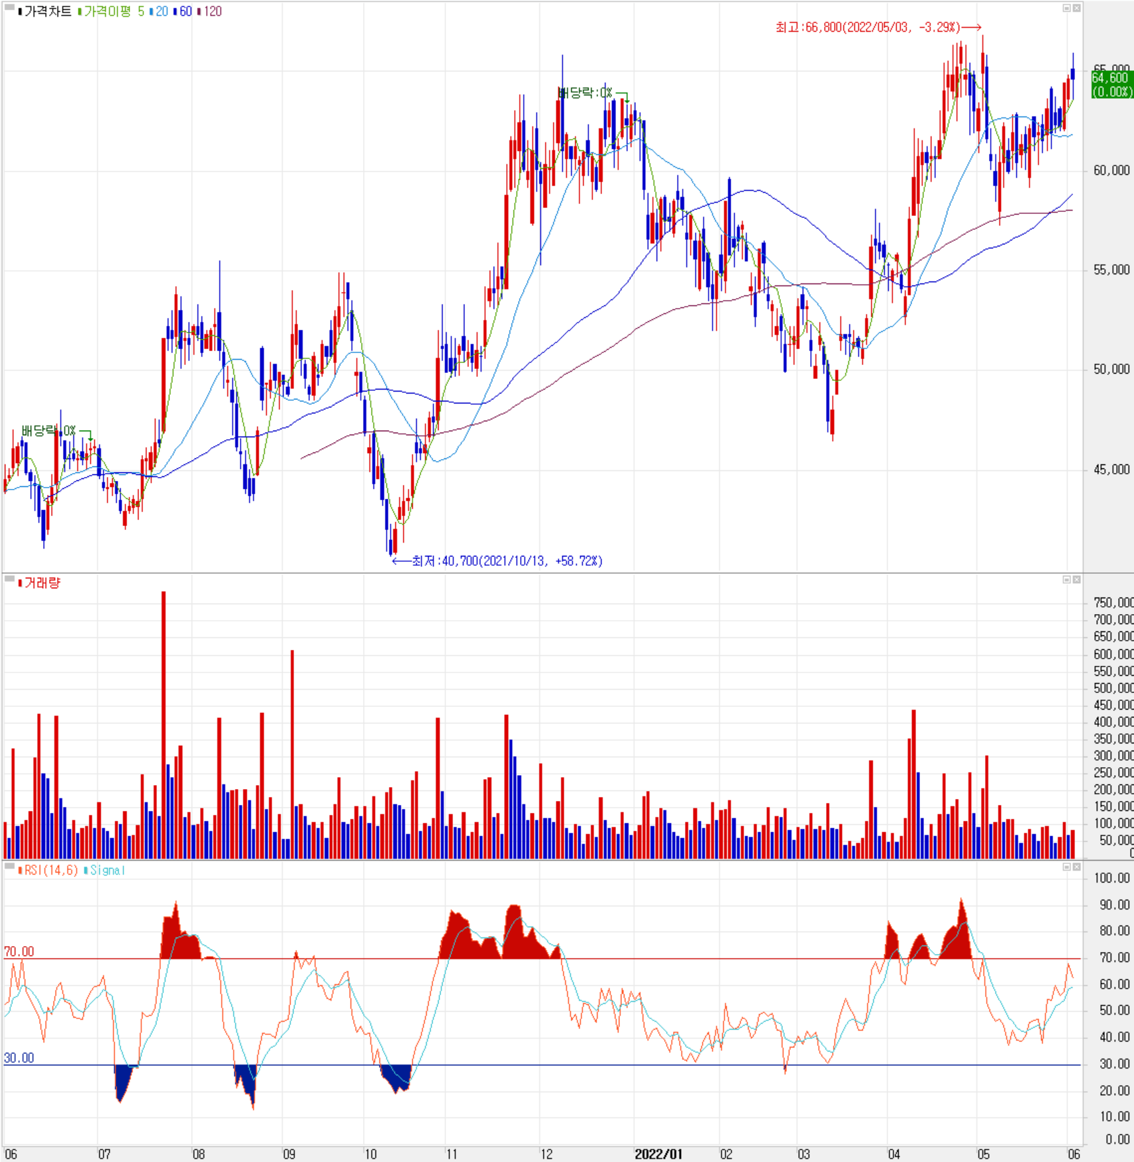Viewport: 1134px width, 1162px height.
Task: Select the 가격이평 moving average label
Action: click(x=107, y=11)
